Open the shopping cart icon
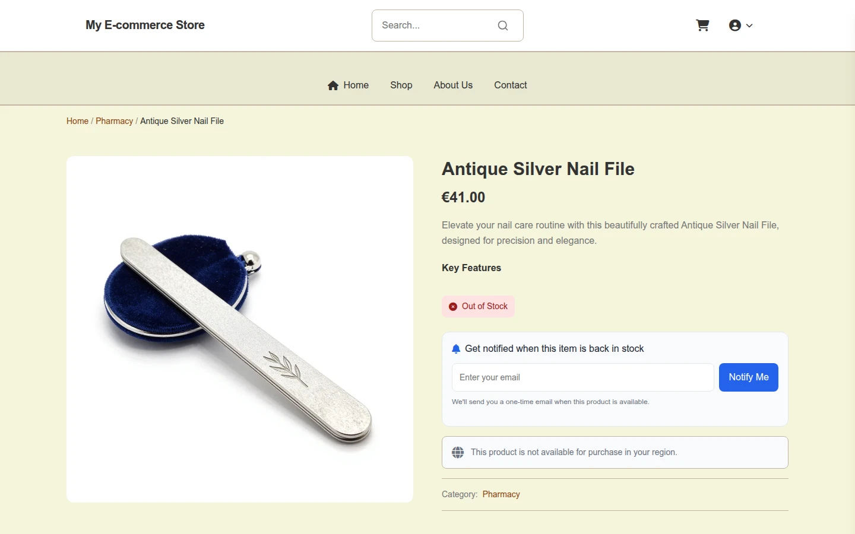 [x=702, y=26]
